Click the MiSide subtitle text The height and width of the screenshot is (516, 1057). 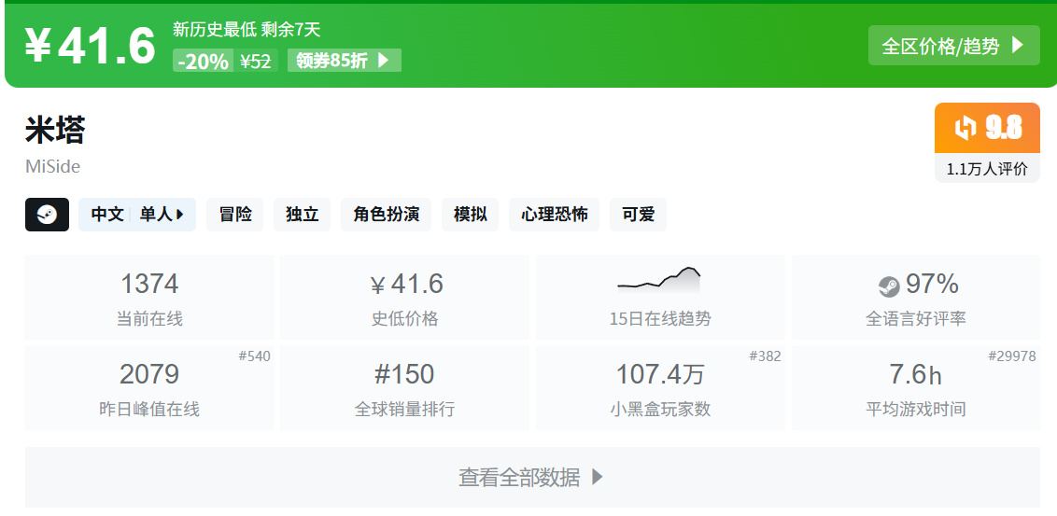[52, 166]
